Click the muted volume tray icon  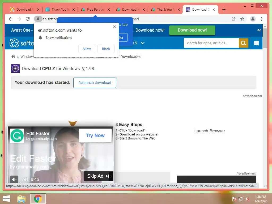(247, 199)
